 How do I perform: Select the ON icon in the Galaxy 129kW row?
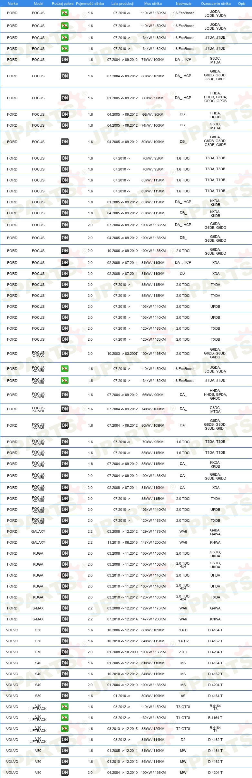[64, 531]
